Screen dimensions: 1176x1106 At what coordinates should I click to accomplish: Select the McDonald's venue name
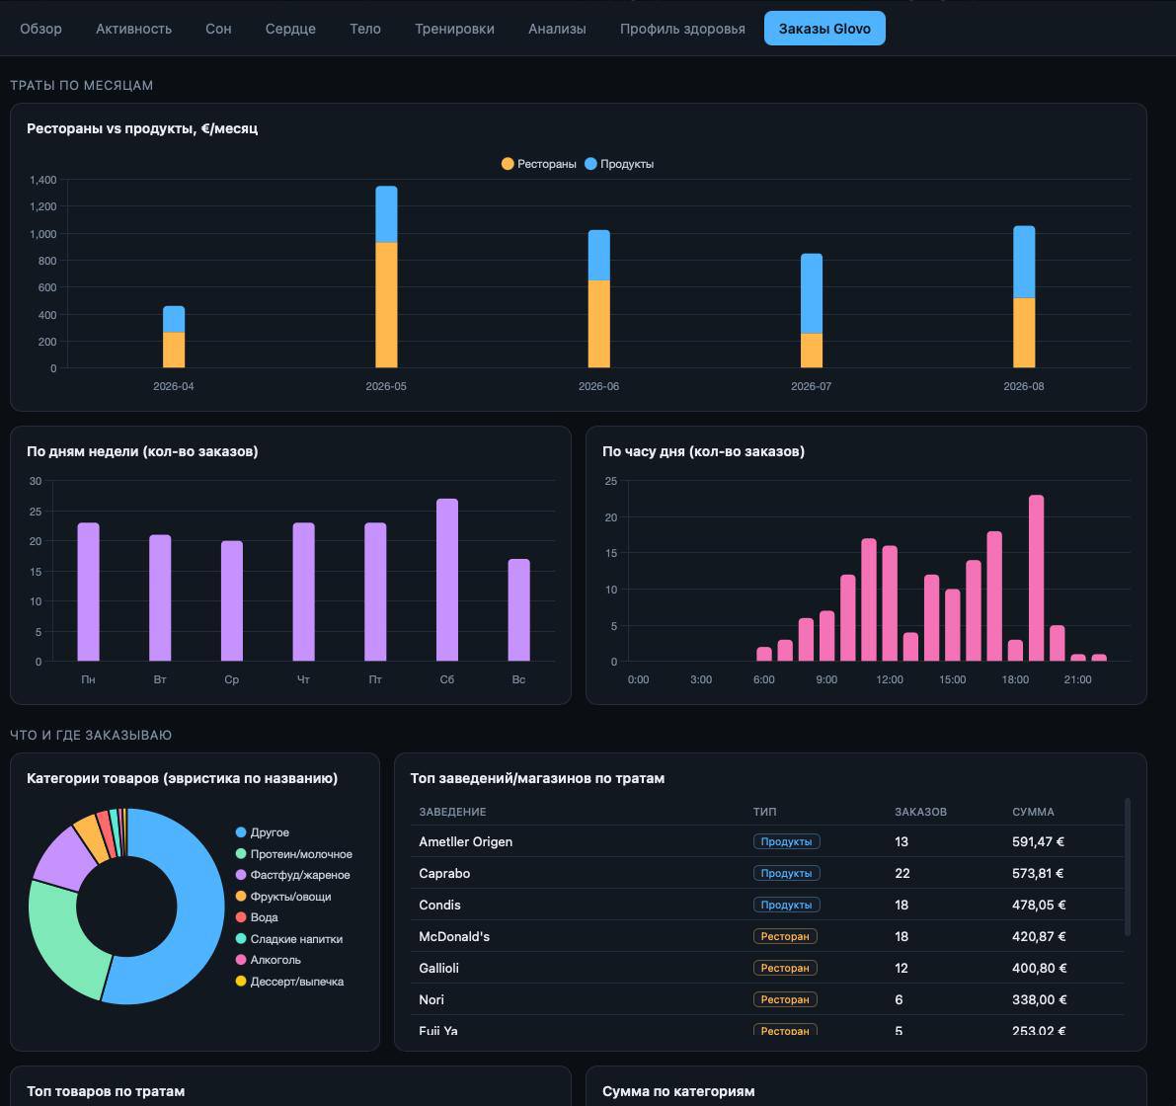point(454,936)
